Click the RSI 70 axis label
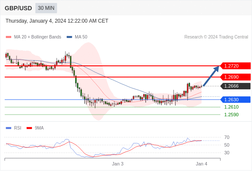252x171 pixels. 227,137
